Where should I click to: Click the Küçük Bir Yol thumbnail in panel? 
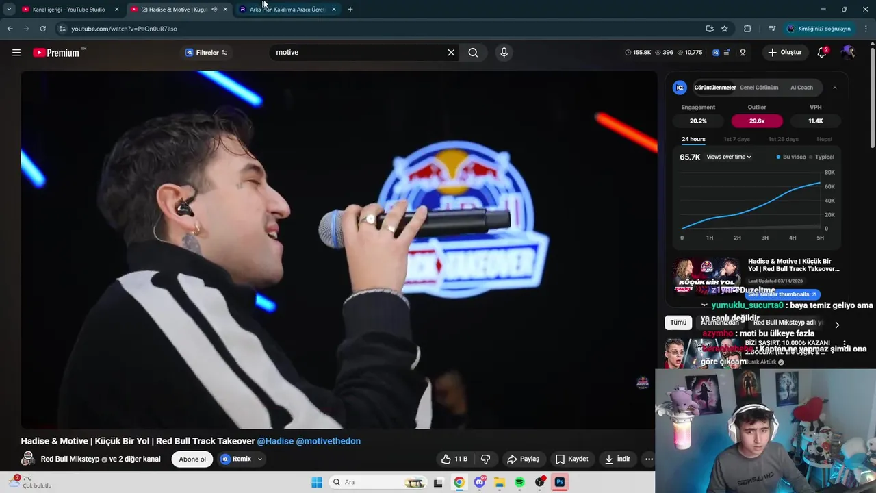point(706,275)
